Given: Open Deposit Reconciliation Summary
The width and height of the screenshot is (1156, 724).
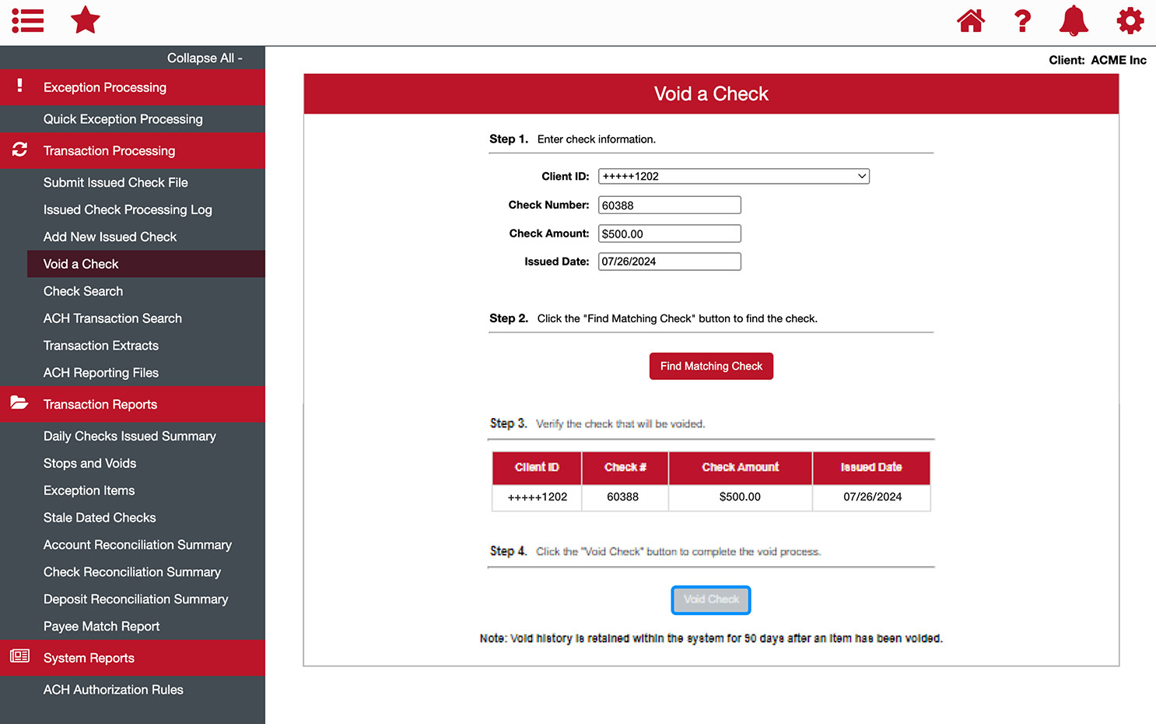Looking at the screenshot, I should [x=136, y=599].
